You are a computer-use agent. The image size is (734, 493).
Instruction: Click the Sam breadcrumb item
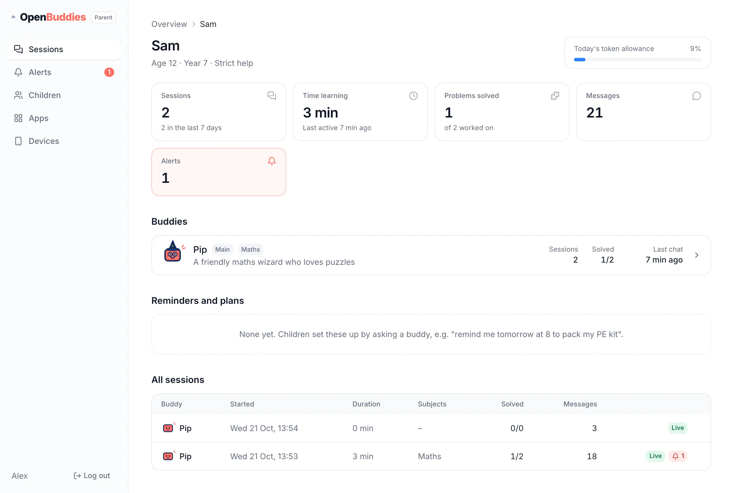[x=208, y=24]
